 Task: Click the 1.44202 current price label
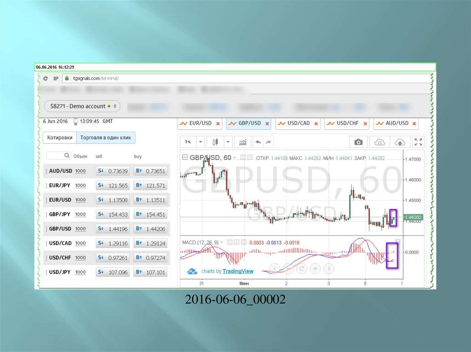(x=413, y=217)
